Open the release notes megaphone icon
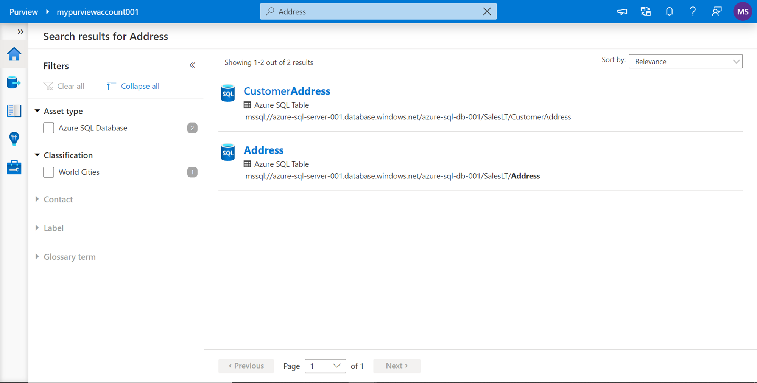The width and height of the screenshot is (757, 383). (622, 12)
